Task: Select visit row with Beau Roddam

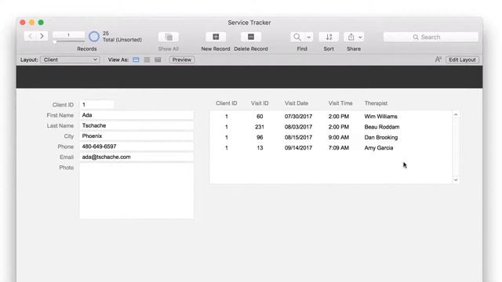Action: point(331,127)
